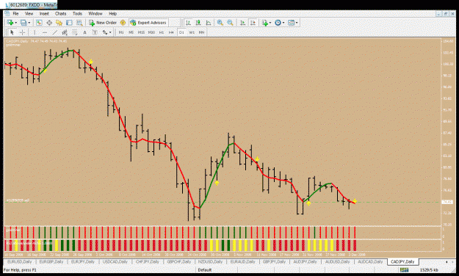Open a New Chart from the toolbar
Viewport: 459px width, 276px height.
pos(10,23)
